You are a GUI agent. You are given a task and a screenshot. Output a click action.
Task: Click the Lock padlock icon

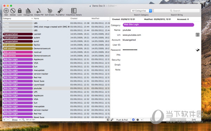pos(20,11)
